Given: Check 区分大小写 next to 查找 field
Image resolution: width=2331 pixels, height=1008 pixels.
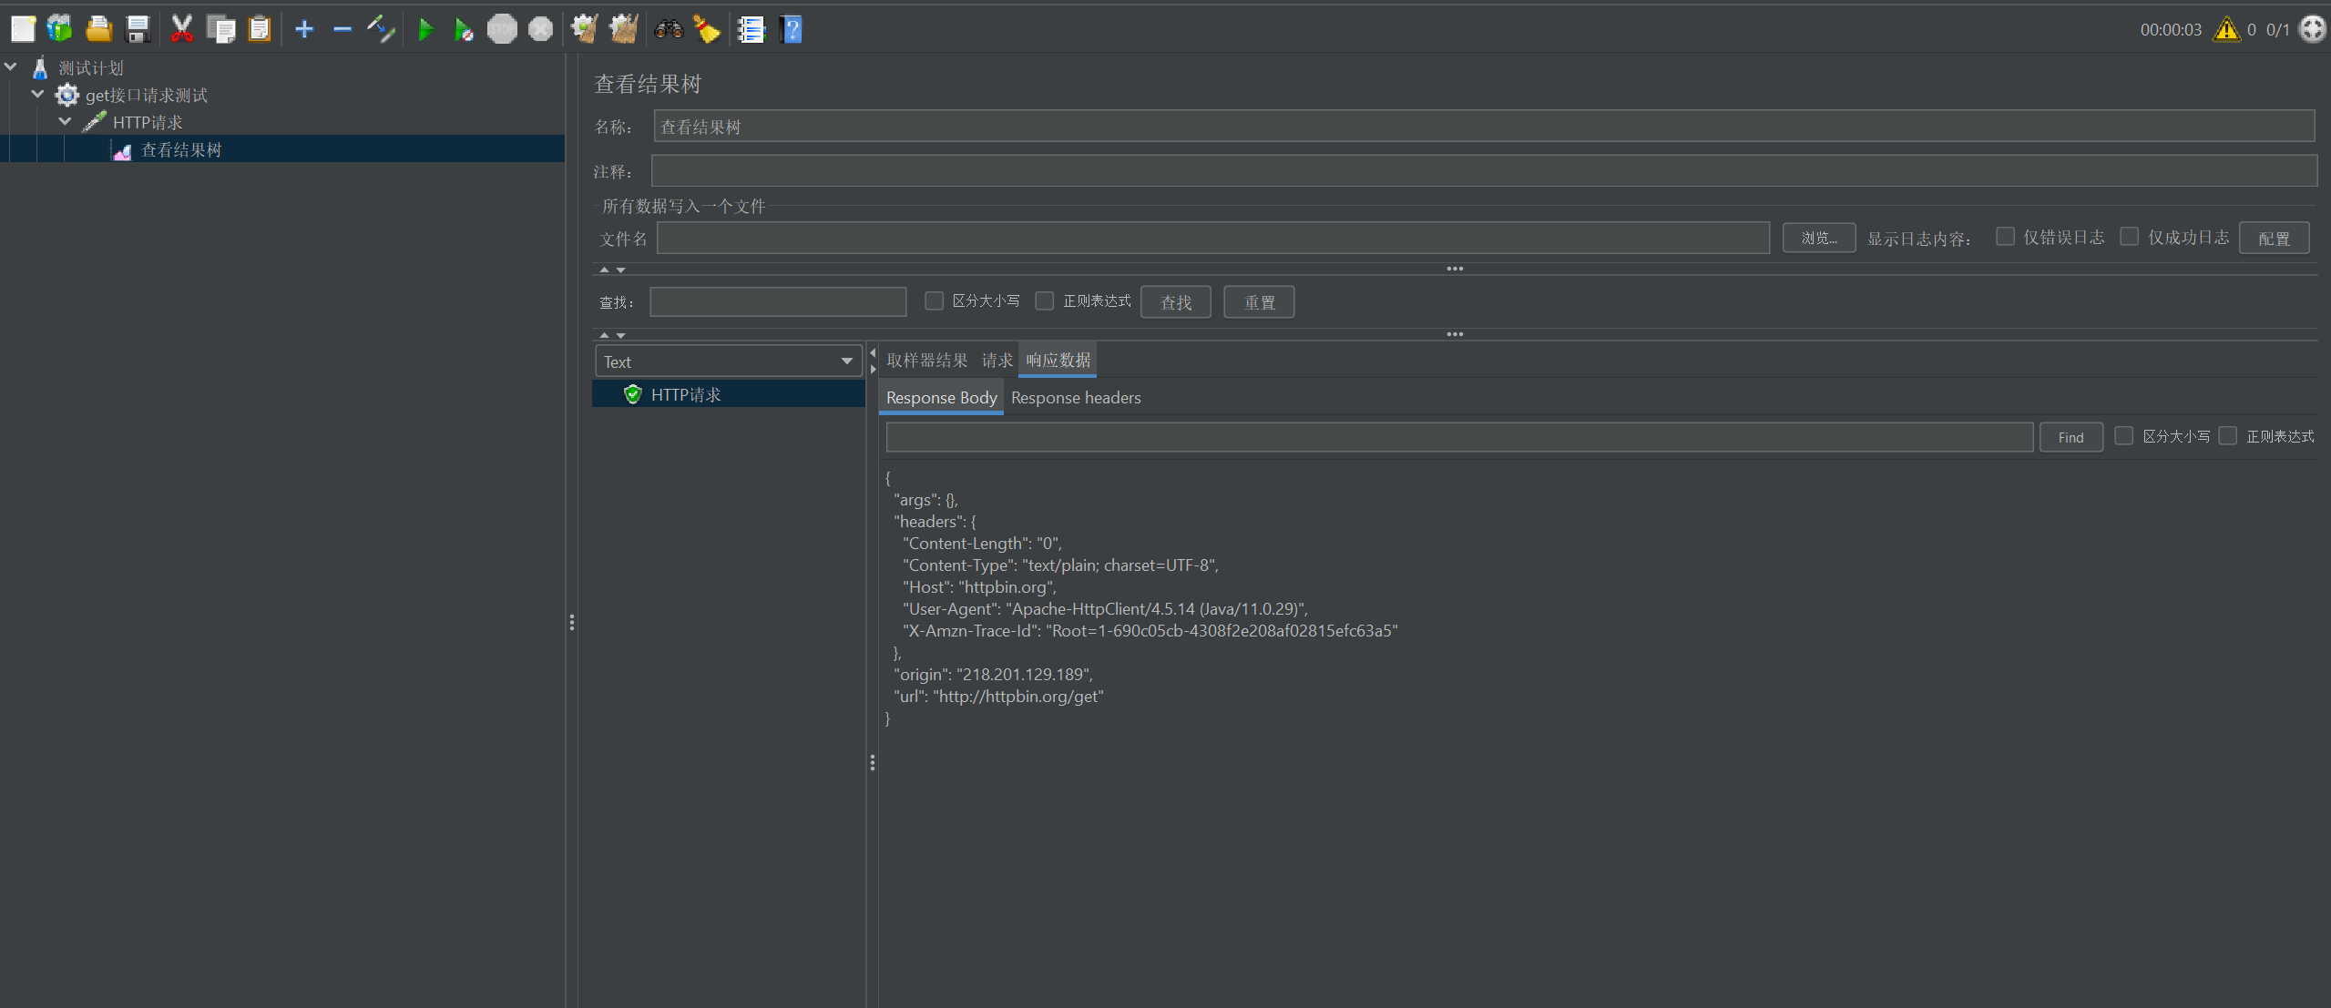Looking at the screenshot, I should [x=934, y=300].
